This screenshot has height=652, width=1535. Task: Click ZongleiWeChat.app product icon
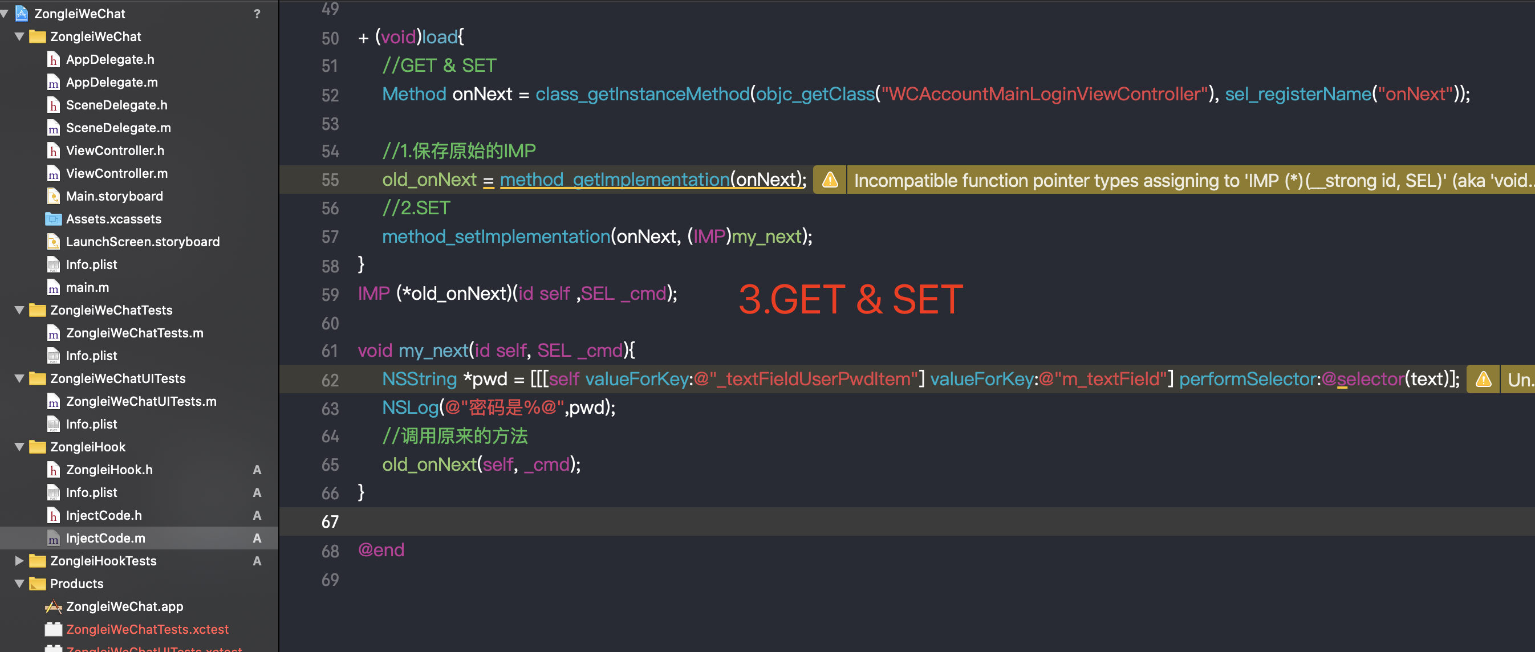click(53, 606)
